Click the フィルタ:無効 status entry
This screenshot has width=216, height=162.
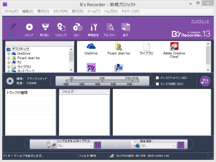pyautogui.click(x=87, y=156)
